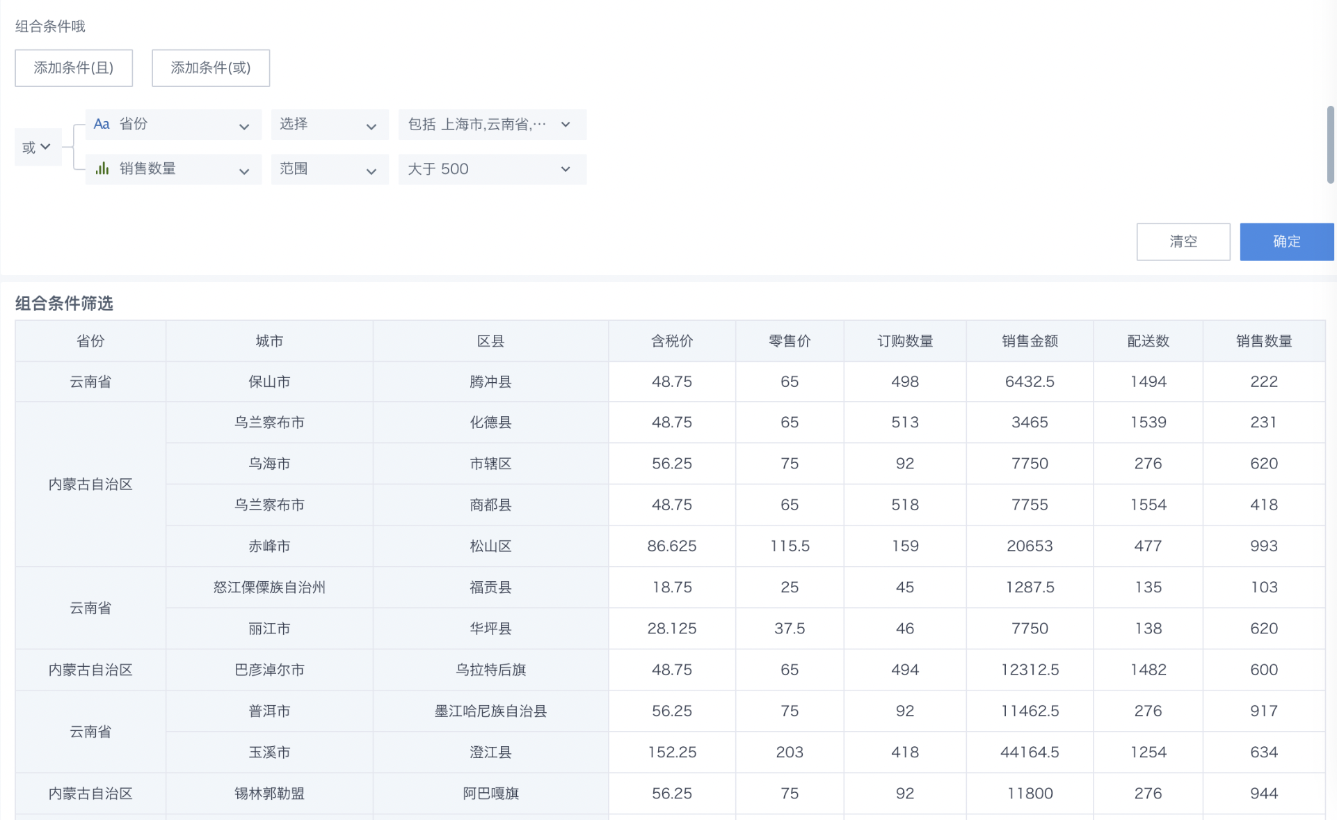This screenshot has width=1337, height=820.
Task: Click the merged 内蒙古自治区 cell beside 乌海市
Action: (90, 484)
